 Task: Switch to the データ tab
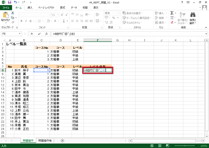(74, 7)
